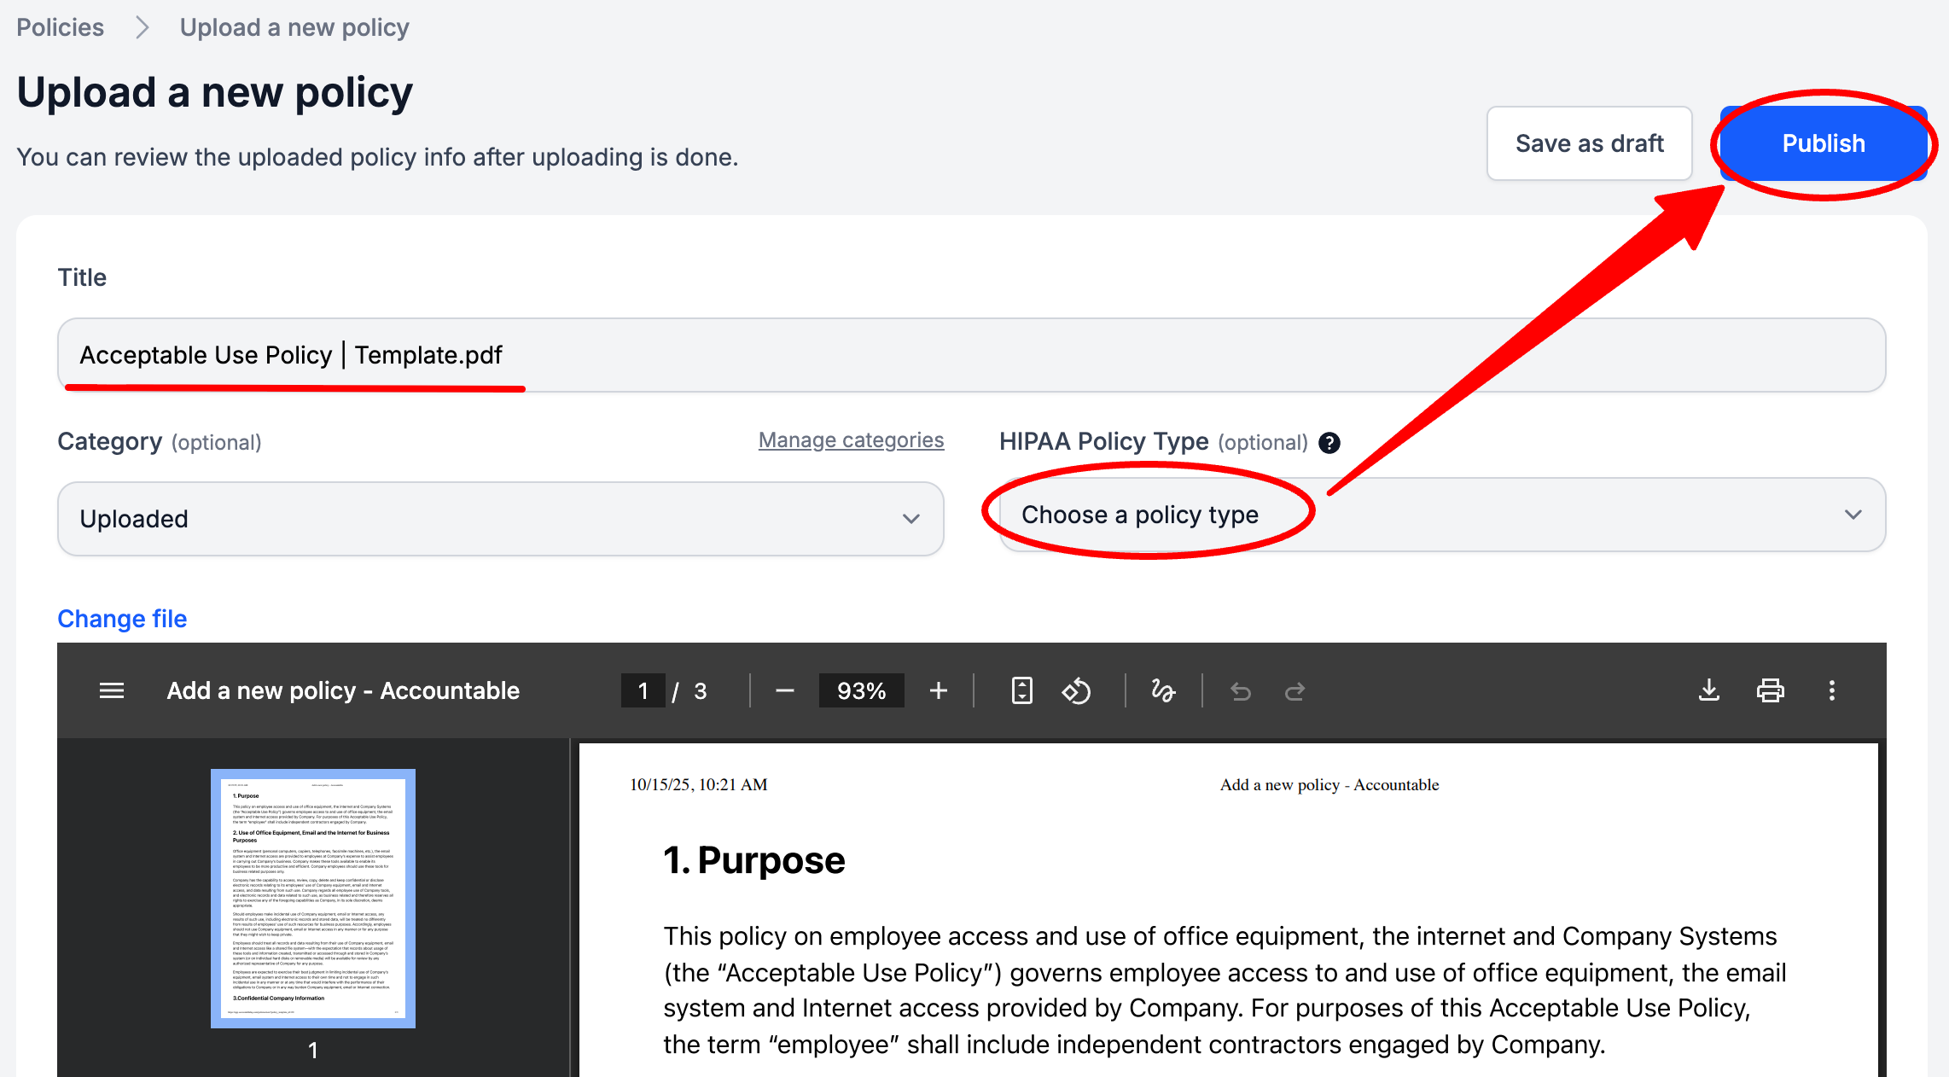Print the PDF document

pyautogui.click(x=1770, y=690)
